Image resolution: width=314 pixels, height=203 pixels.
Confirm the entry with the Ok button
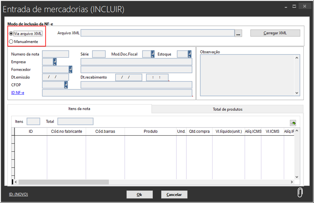pyautogui.click(x=139, y=194)
